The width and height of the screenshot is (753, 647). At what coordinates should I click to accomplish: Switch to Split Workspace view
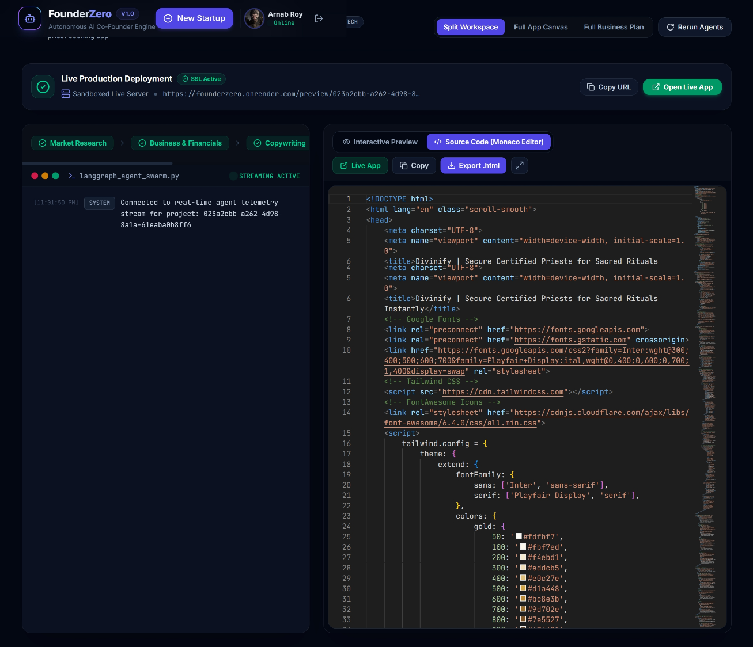[x=470, y=27]
